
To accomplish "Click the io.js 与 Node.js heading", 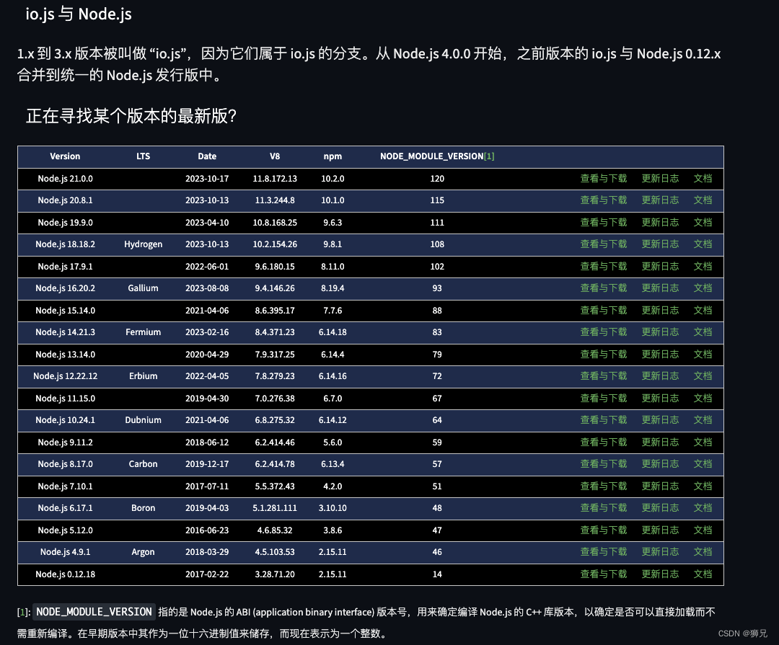I will coord(79,14).
